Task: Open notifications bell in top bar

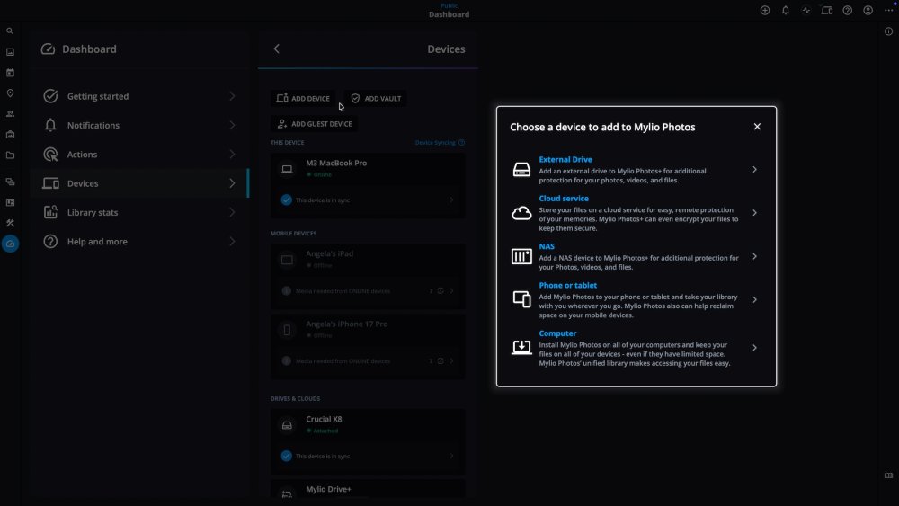Action: (786, 10)
